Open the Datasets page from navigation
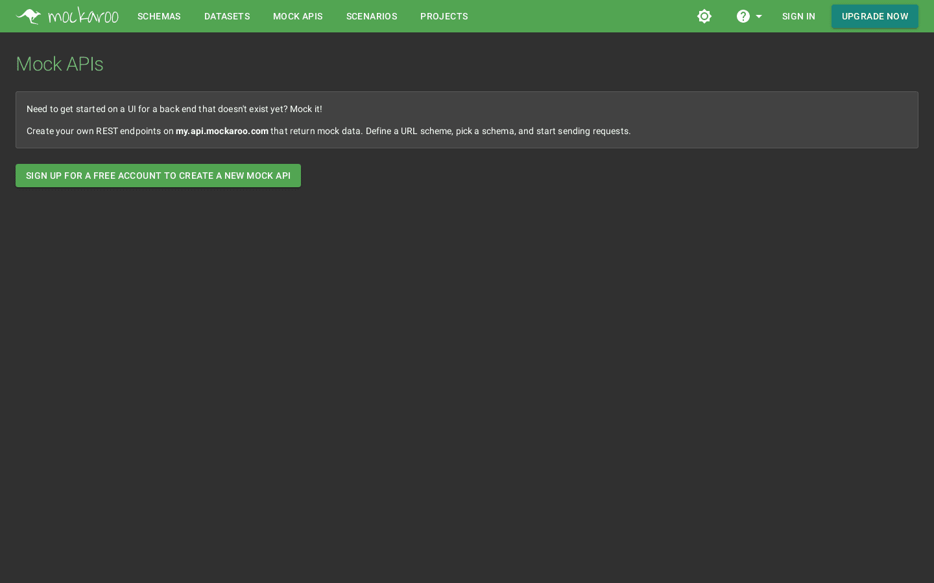934x583 pixels. (x=227, y=16)
